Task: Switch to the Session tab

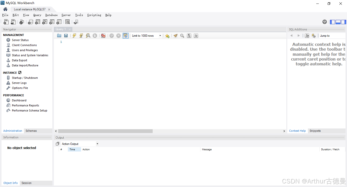Action: (x=26, y=183)
